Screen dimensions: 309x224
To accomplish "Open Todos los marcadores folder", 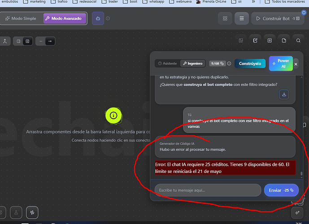I will coord(285,2).
